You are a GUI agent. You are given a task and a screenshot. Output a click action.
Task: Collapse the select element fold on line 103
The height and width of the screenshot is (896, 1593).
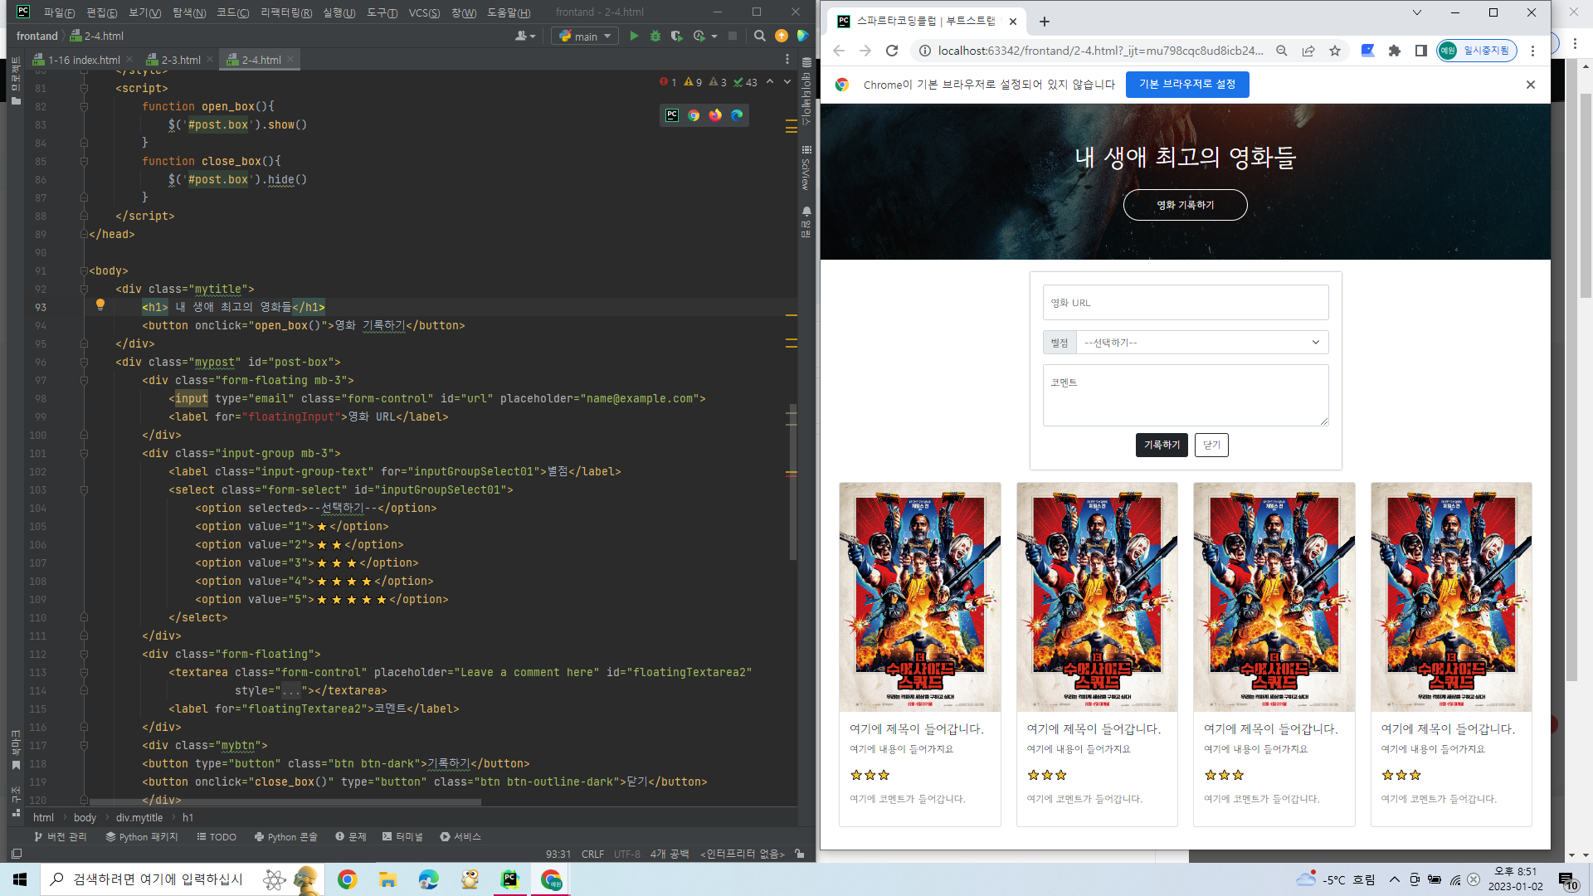click(84, 489)
